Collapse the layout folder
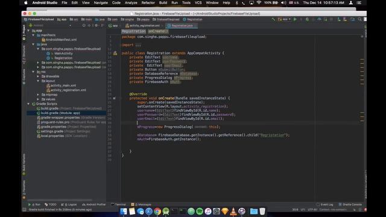386x217 pixels. point(38,81)
